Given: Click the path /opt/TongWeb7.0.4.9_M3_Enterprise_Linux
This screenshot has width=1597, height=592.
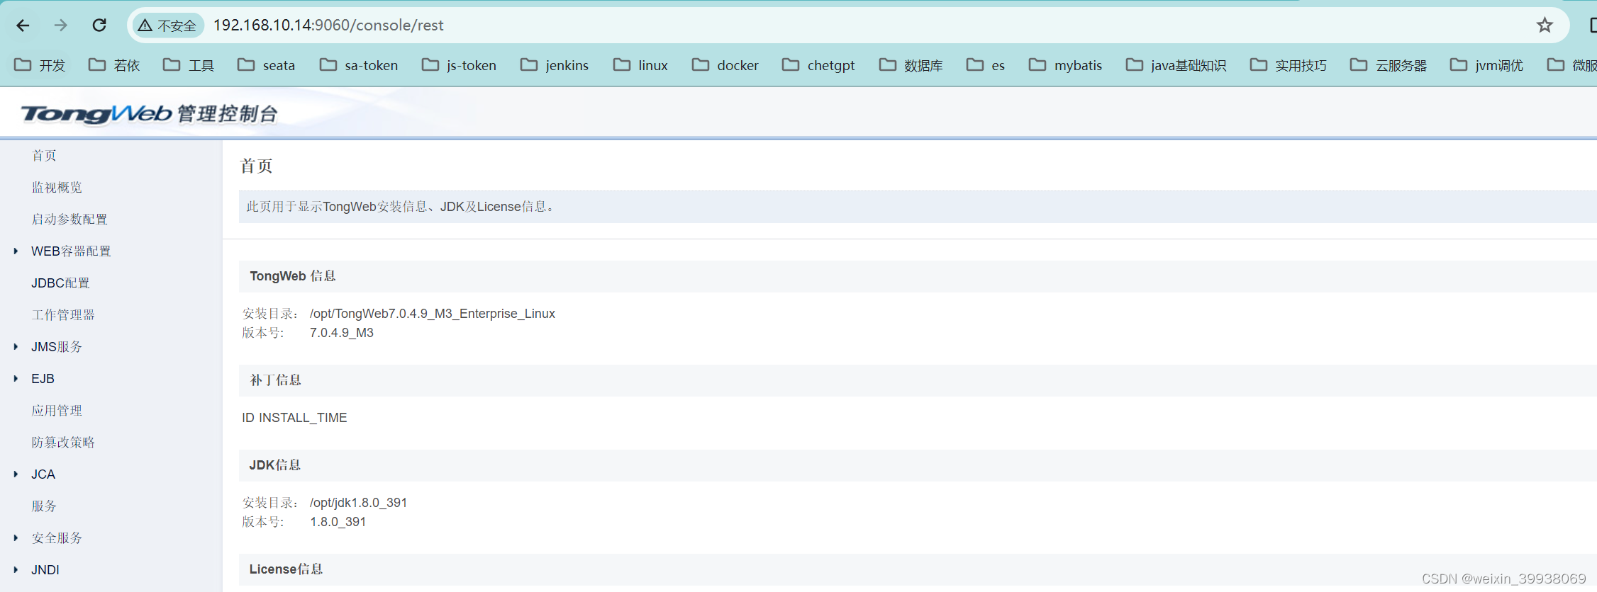Looking at the screenshot, I should coord(433,314).
